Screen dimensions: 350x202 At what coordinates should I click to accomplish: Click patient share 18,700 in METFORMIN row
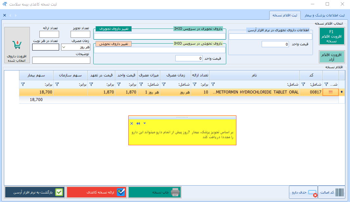(x=36, y=92)
